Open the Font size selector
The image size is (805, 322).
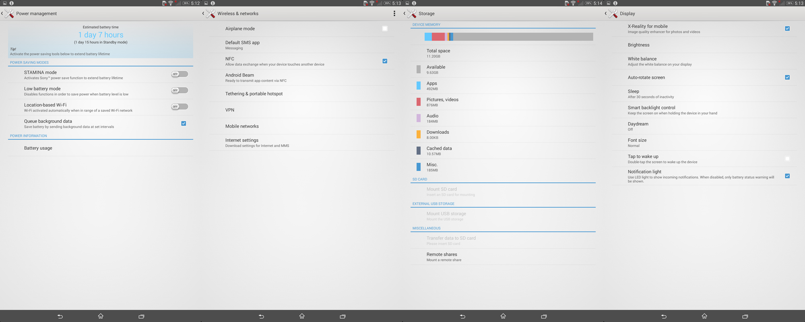(x=637, y=142)
